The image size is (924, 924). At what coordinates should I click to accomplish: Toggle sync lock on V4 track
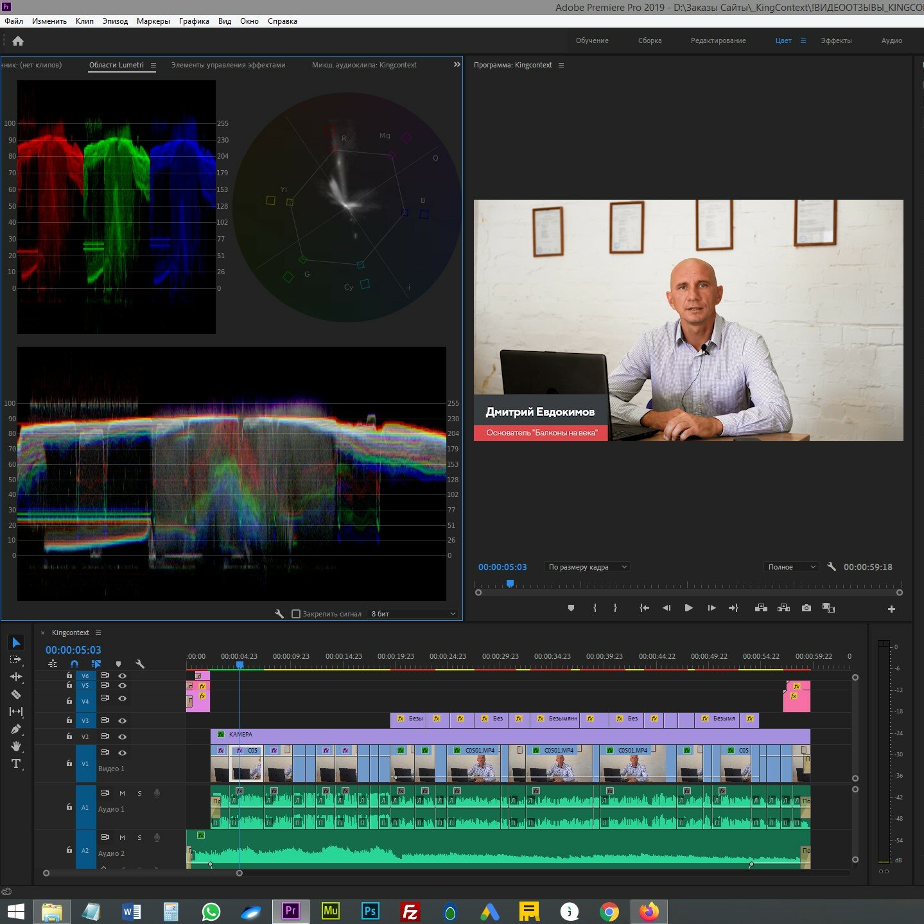105,698
